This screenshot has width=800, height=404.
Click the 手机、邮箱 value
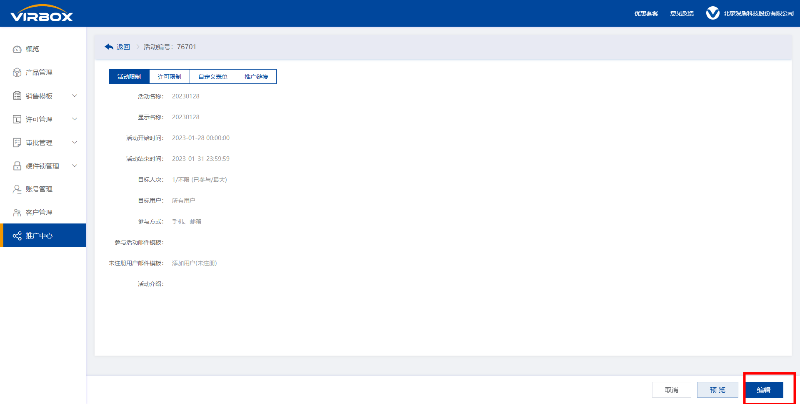(x=187, y=221)
